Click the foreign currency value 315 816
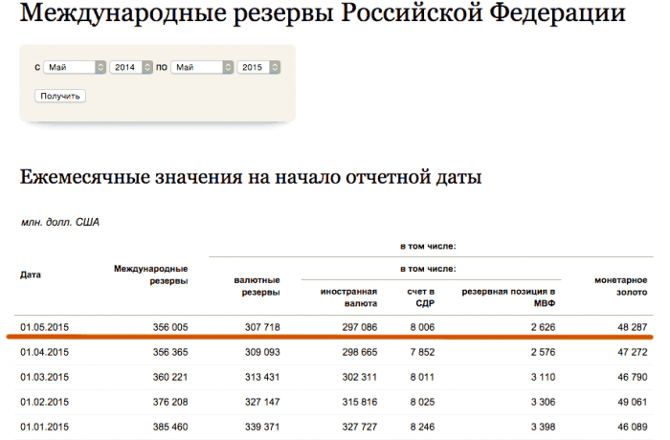Viewport: 670px width, 440px height. [x=360, y=402]
